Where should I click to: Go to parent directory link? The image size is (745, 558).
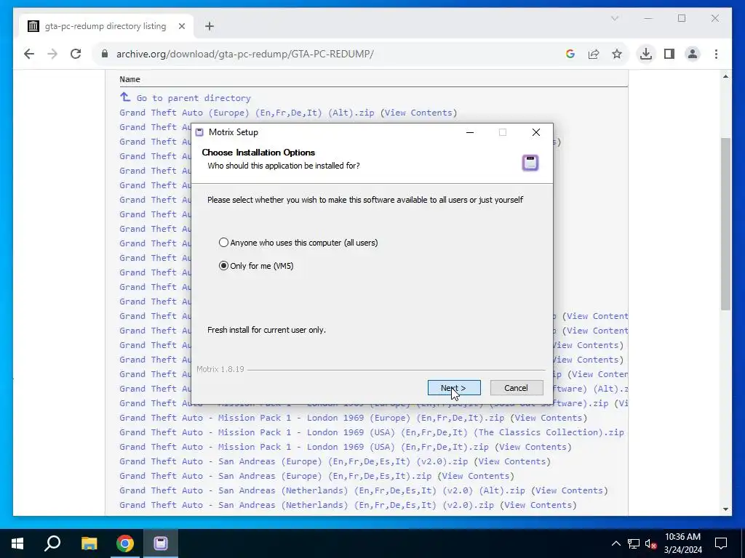pyautogui.click(x=194, y=98)
